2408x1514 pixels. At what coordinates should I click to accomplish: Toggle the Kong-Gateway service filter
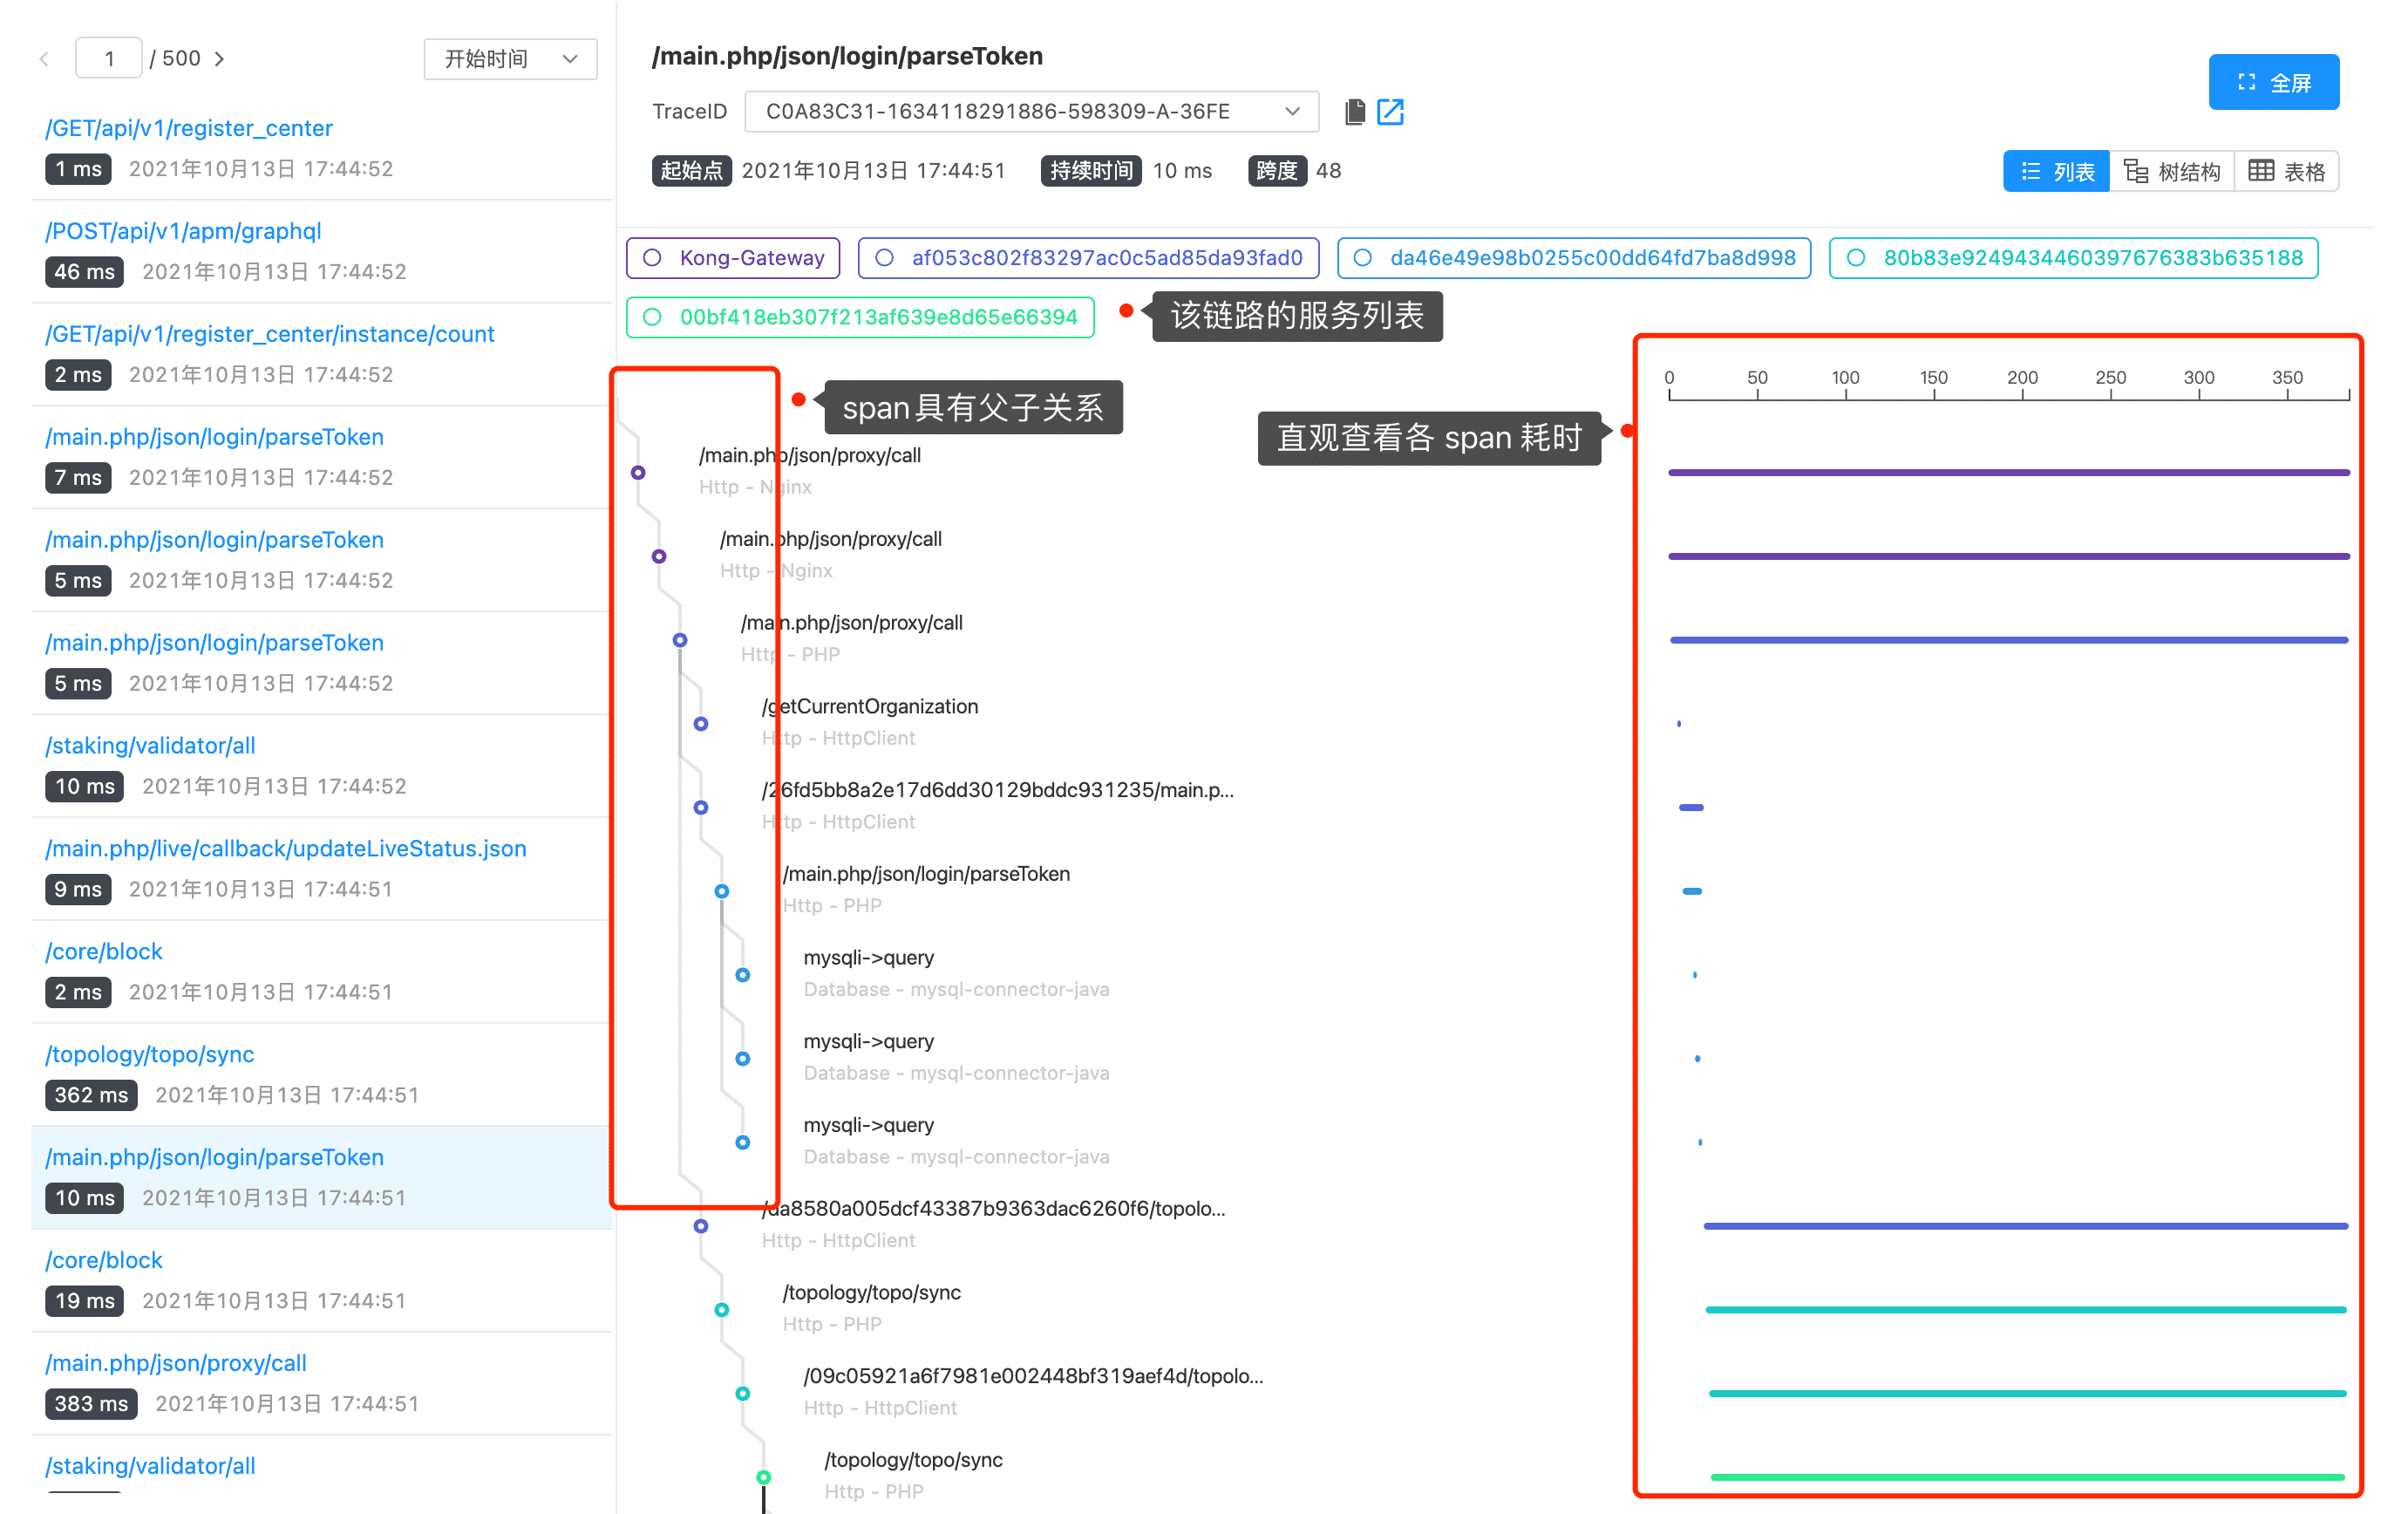733,258
